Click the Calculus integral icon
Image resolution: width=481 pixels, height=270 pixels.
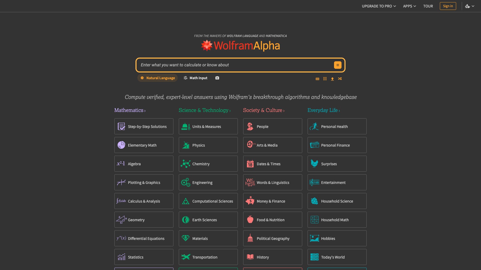click(121, 201)
